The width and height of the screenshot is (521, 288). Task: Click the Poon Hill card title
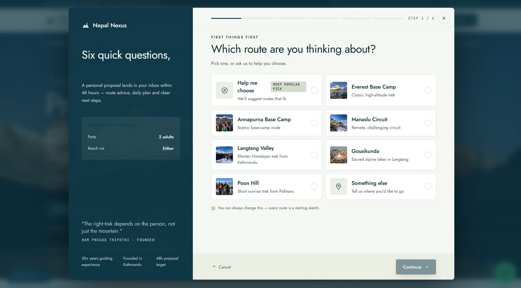248,183
